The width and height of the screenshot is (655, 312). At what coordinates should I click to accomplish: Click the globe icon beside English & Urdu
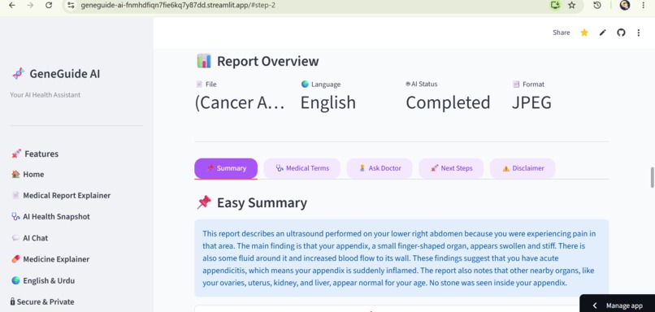coord(16,280)
